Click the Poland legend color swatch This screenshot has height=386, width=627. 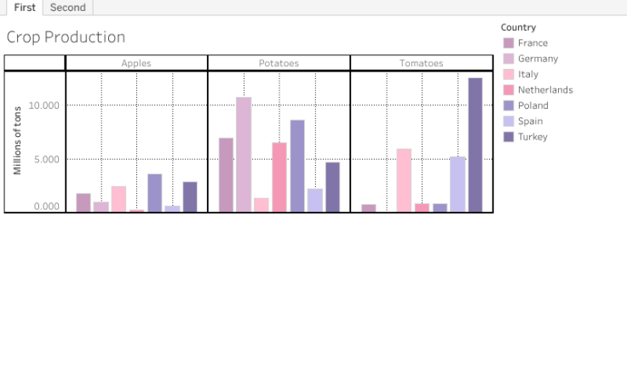click(x=509, y=105)
